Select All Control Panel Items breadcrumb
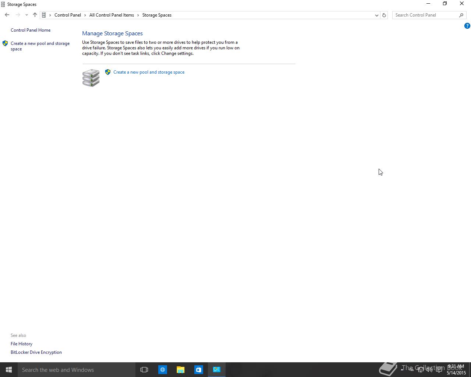This screenshot has height=377, width=471. click(x=111, y=15)
